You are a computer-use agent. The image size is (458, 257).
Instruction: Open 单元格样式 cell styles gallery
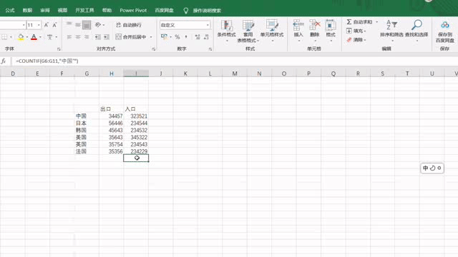(272, 31)
